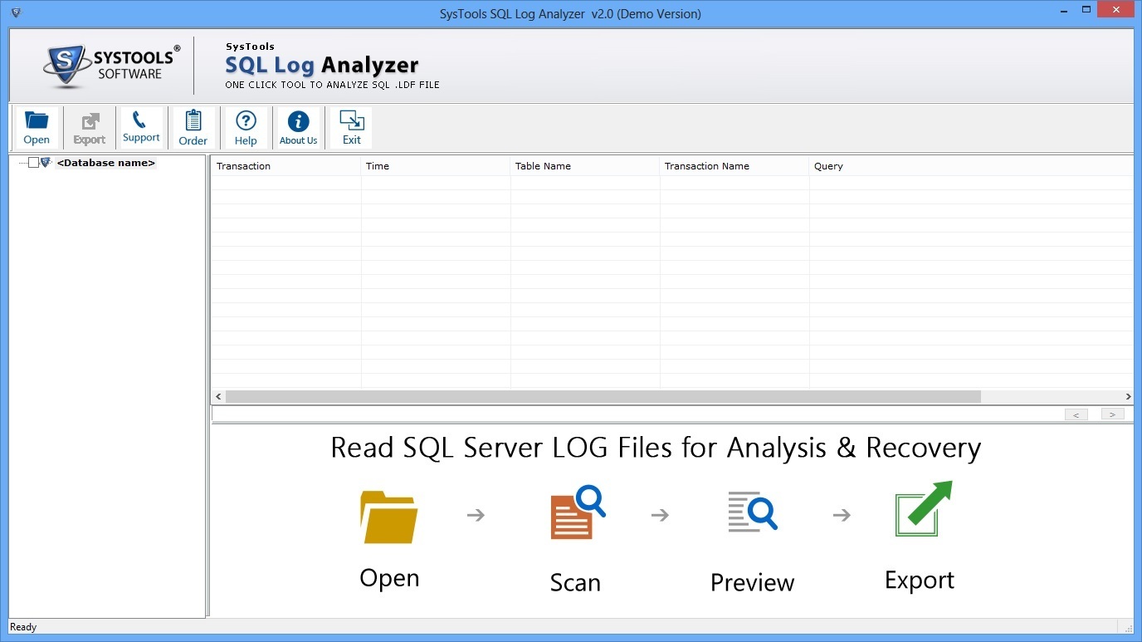1142x642 pixels.
Task: Contact Support via the phone icon
Action: pyautogui.click(x=141, y=128)
